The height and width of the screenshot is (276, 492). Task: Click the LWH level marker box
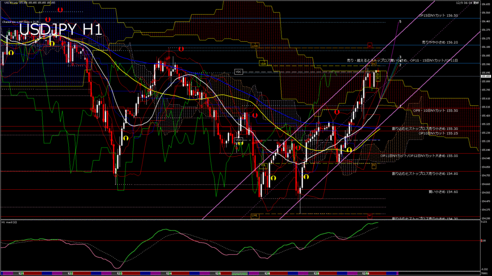pyautogui.click(x=255, y=46)
